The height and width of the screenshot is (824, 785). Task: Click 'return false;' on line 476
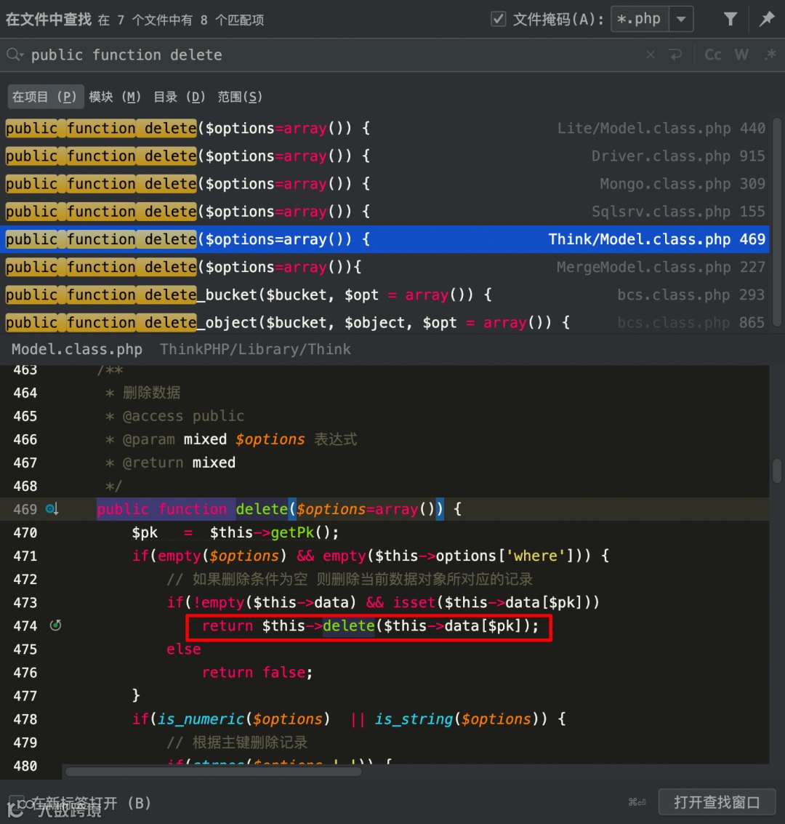pyautogui.click(x=257, y=672)
